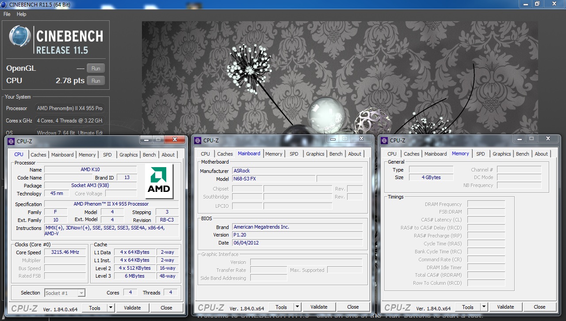Click Tools button in left CPU-Z window
Image resolution: width=566 pixels, height=321 pixels.
pyautogui.click(x=95, y=308)
